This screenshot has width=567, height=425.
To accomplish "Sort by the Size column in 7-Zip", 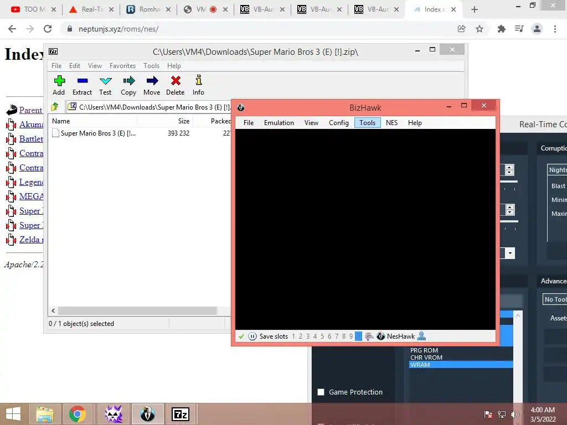I will 166,121.
